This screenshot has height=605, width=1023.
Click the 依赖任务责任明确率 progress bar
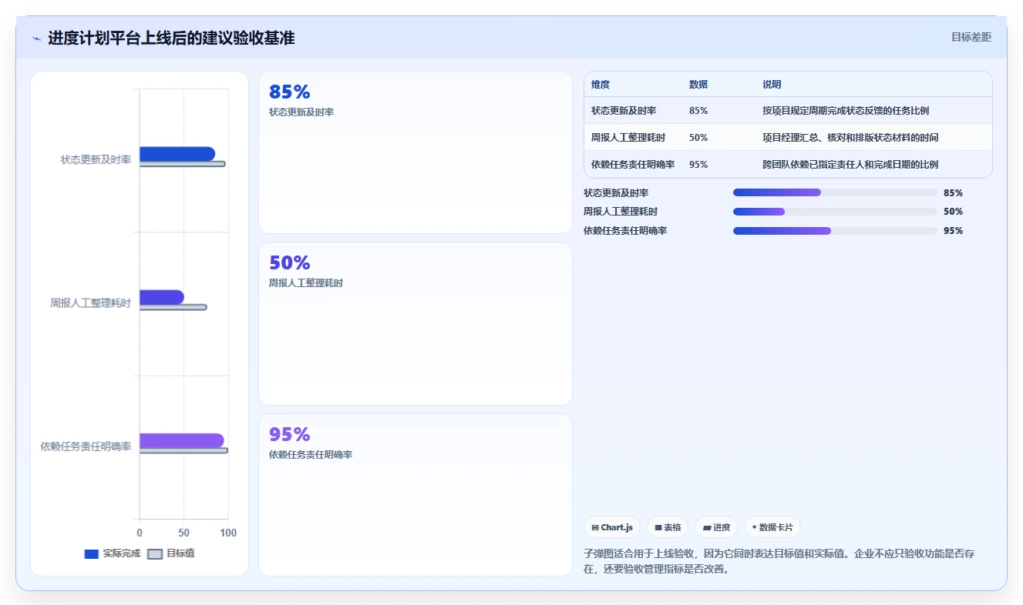tap(835, 231)
